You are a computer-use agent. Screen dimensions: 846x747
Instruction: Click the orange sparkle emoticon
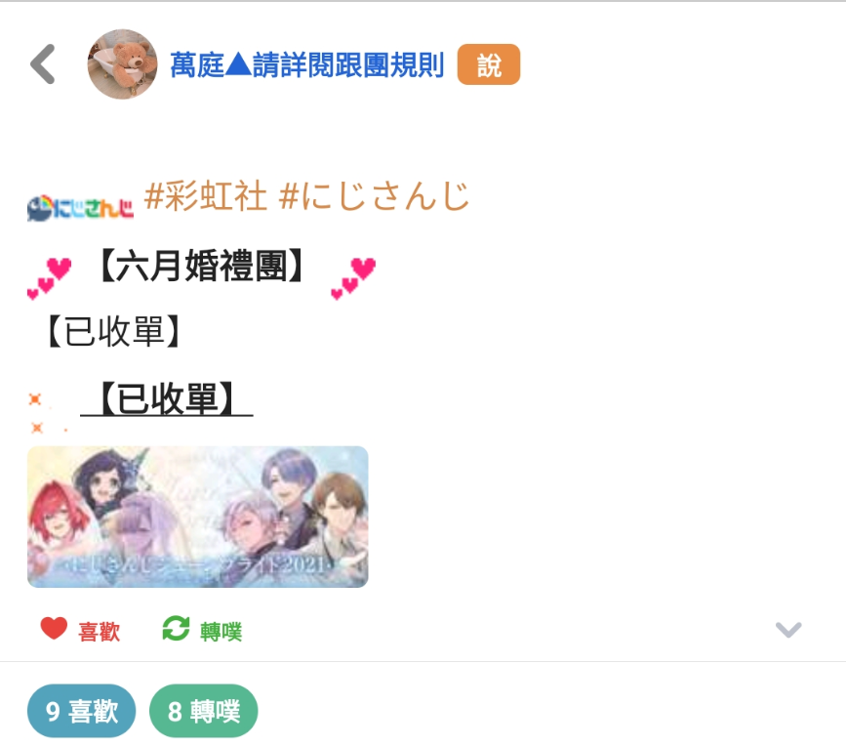coord(48,413)
